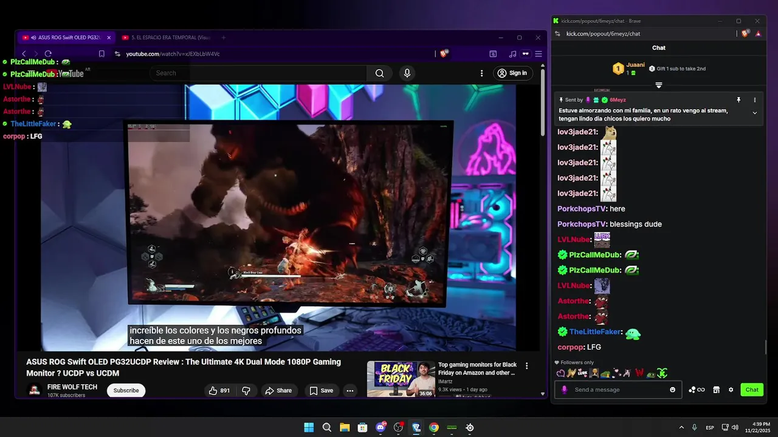Click the YouTube search input field
Viewport: 778px width, 437px height.
tap(258, 73)
